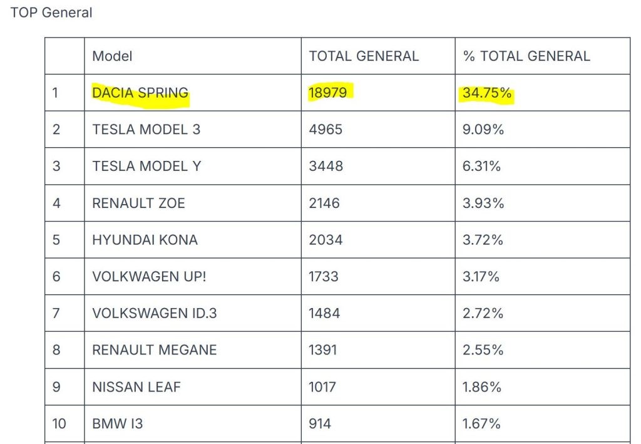The width and height of the screenshot is (641, 444).
Task: Select the BMW I3 model cell
Action: click(118, 424)
